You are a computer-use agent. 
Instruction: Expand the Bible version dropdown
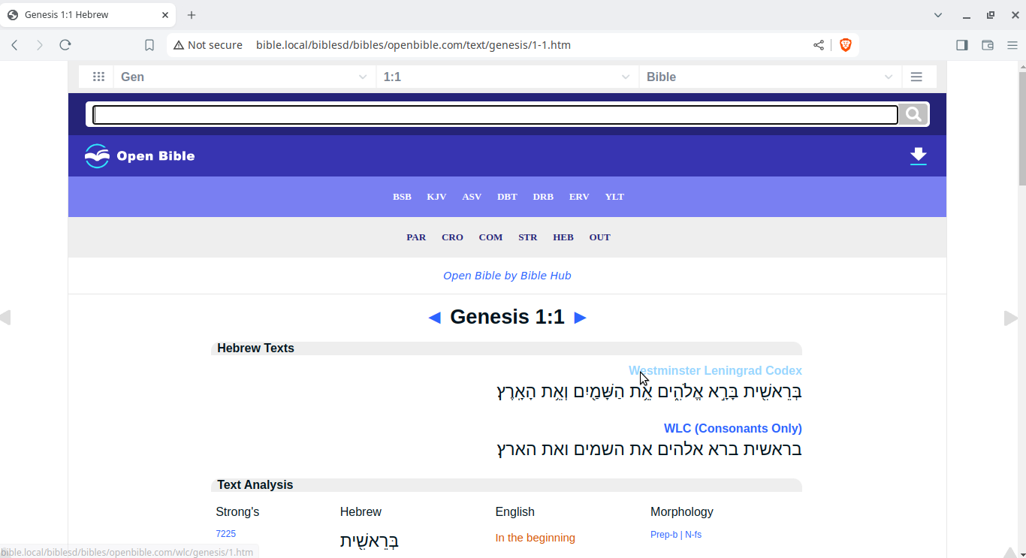tap(770, 77)
